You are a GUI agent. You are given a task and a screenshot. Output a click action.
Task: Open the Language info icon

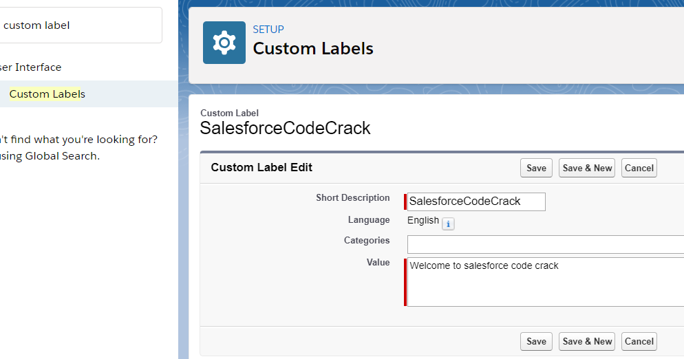tap(448, 224)
